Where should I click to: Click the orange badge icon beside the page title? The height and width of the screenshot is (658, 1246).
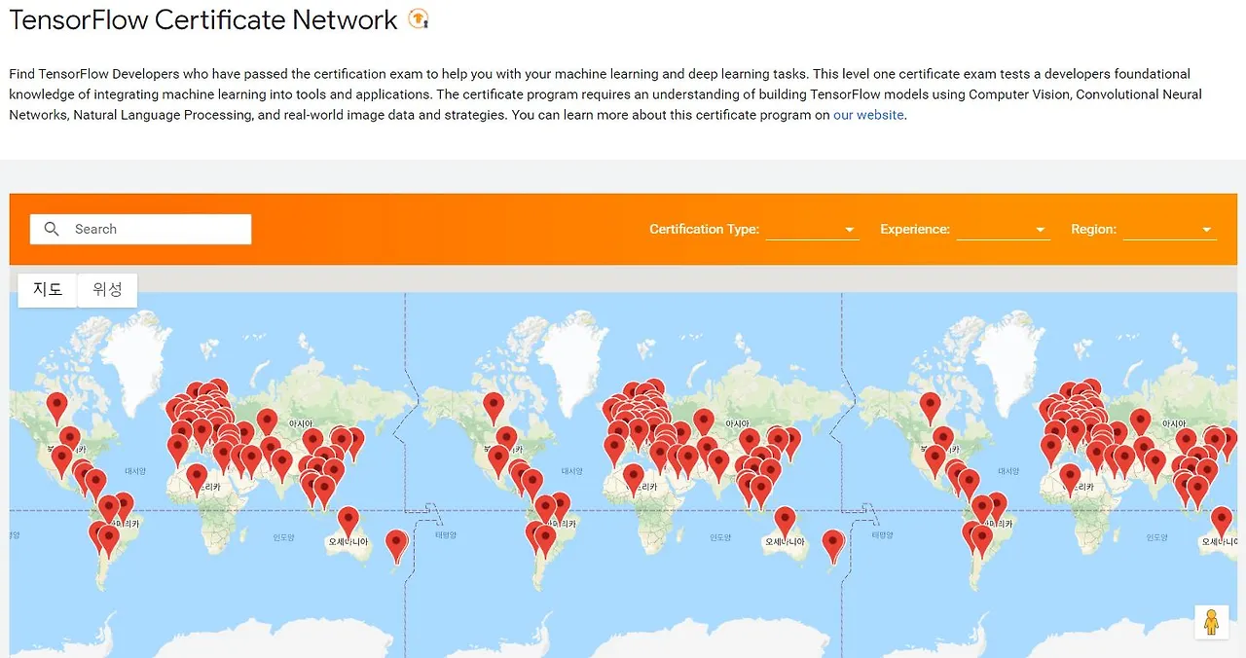[419, 18]
